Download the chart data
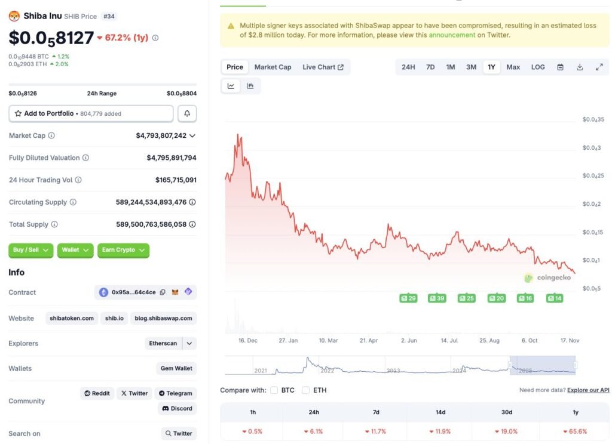Screen dimensions: 612x444 (x=580, y=67)
